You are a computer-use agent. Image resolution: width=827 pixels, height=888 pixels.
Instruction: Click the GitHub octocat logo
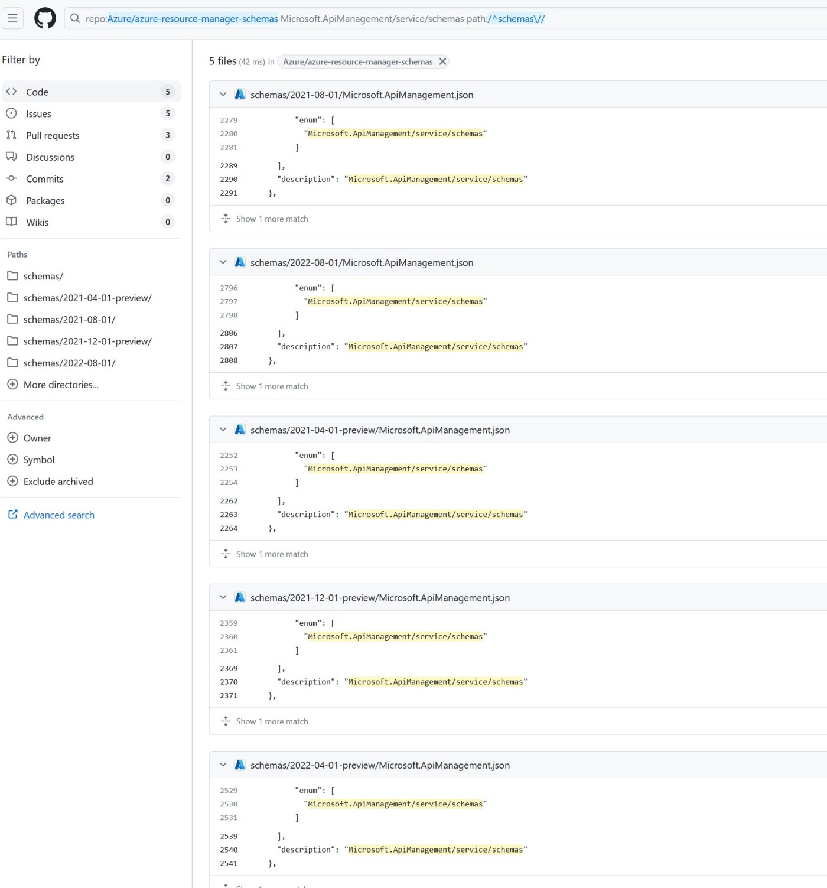point(45,18)
